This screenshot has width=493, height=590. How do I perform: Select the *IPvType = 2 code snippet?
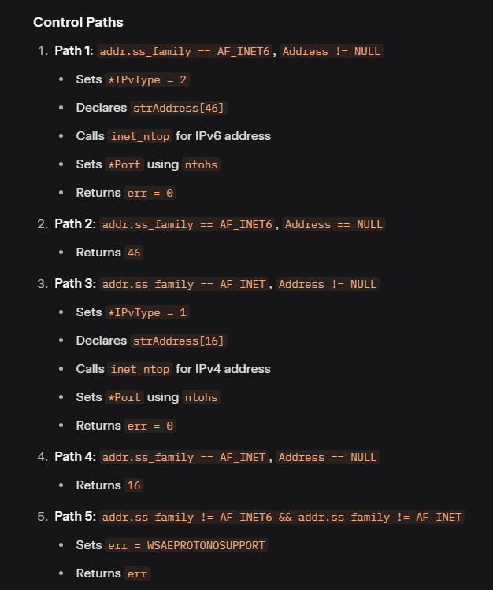[147, 79]
